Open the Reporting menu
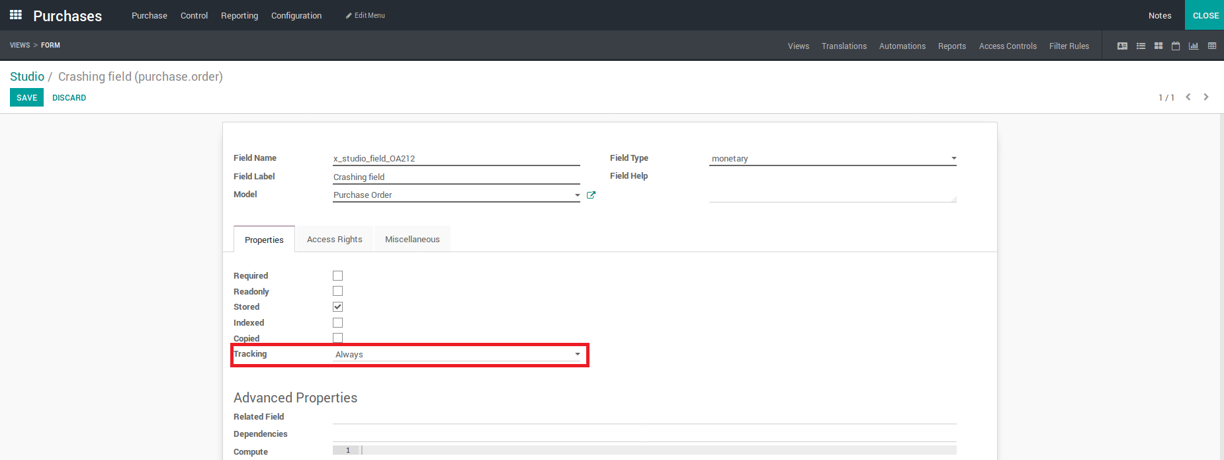 coord(240,15)
